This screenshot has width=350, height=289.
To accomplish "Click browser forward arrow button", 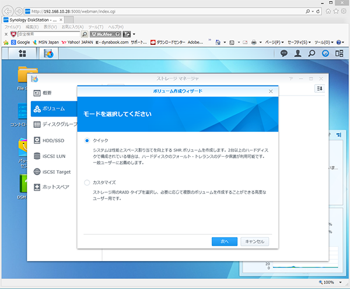I will tap(19, 11).
